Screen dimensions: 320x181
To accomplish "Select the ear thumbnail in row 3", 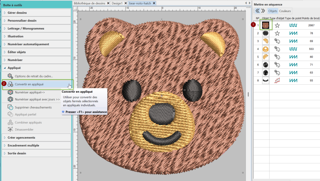I will [x=266, y=41].
